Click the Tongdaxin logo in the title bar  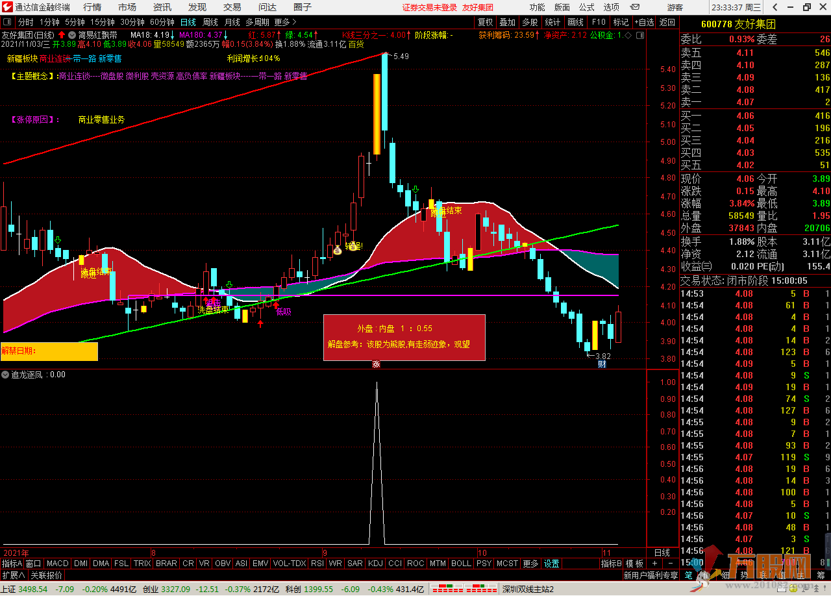click(x=7, y=7)
